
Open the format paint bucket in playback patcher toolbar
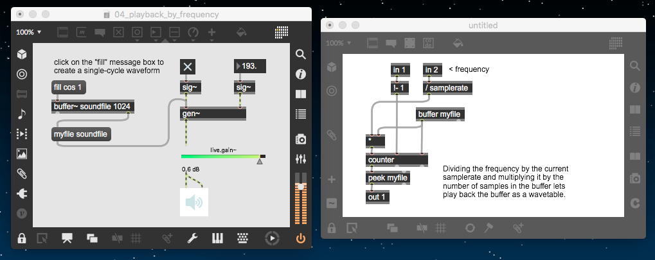pos(242,32)
